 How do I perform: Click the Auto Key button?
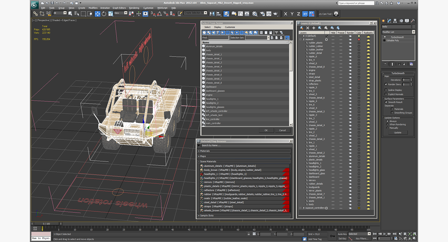(x=342, y=234)
